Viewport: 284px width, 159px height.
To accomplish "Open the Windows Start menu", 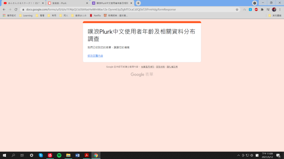I will coord(4,155).
